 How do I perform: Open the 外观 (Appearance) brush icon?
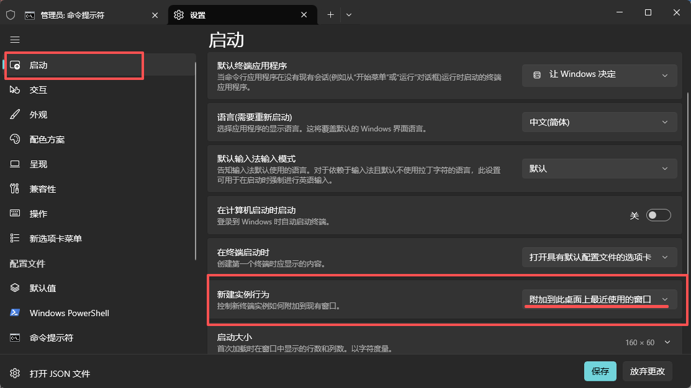tap(16, 115)
